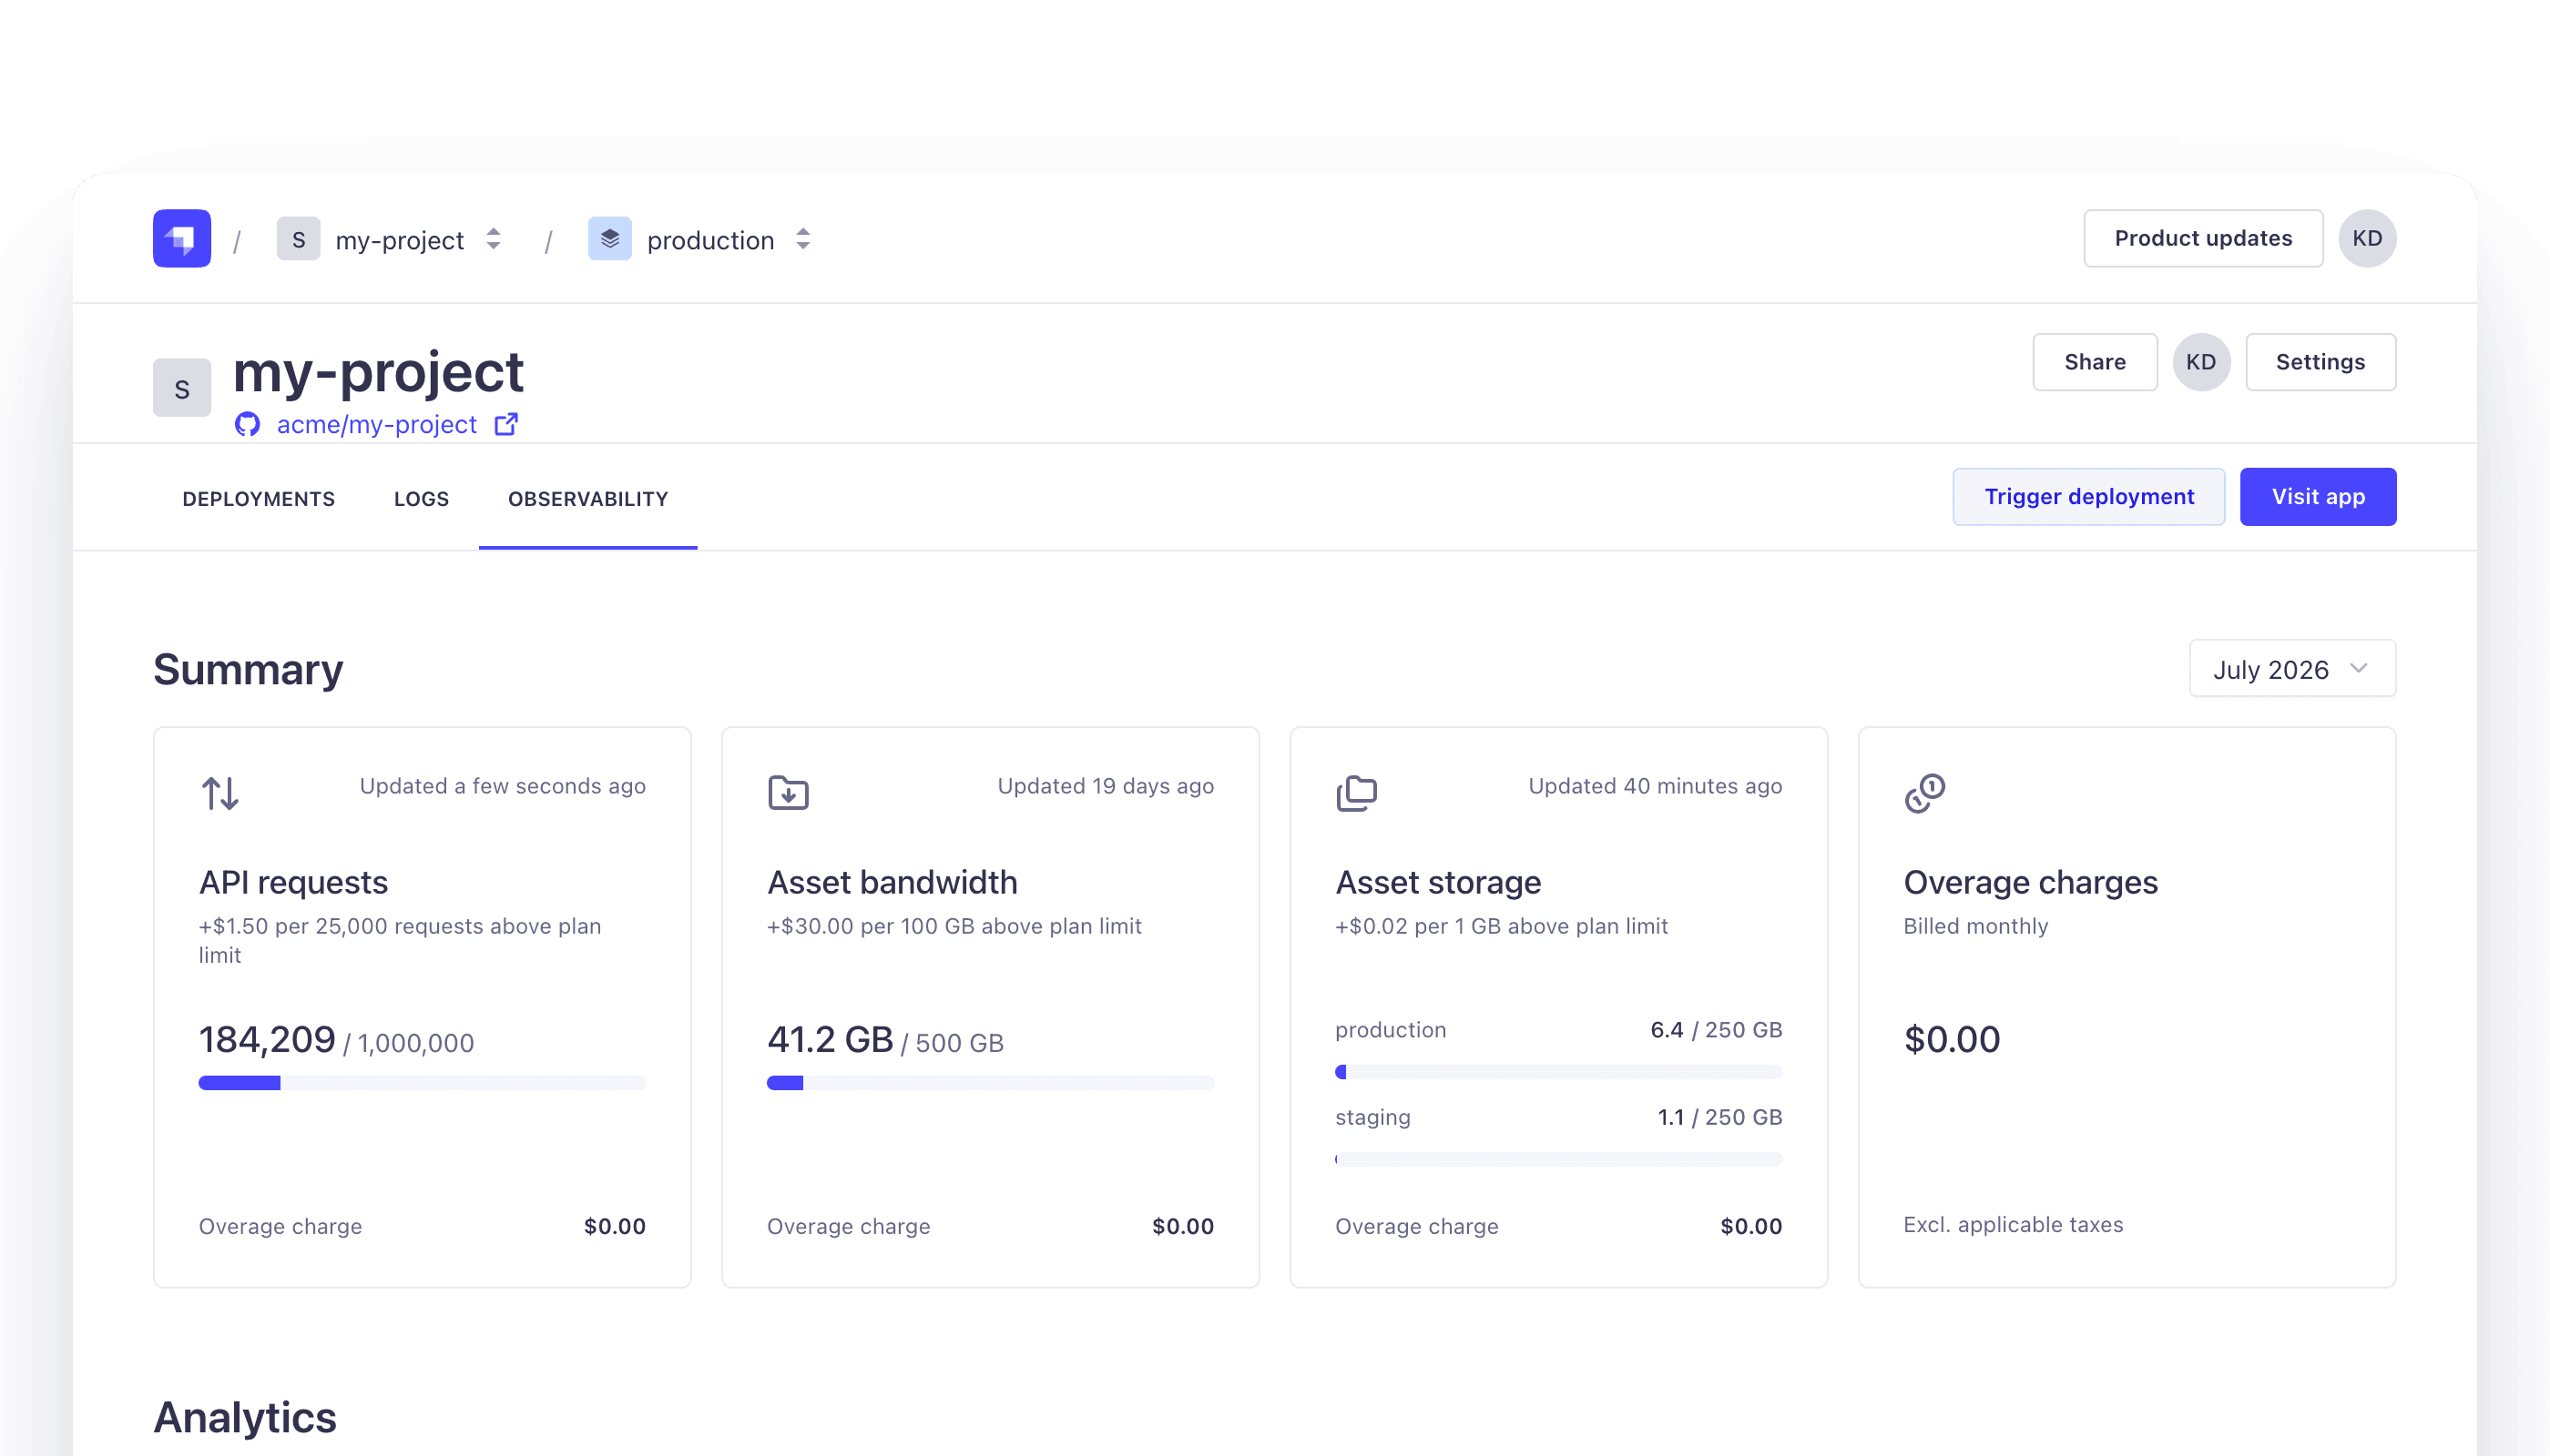Open the acme/my-project repository link

click(376, 424)
